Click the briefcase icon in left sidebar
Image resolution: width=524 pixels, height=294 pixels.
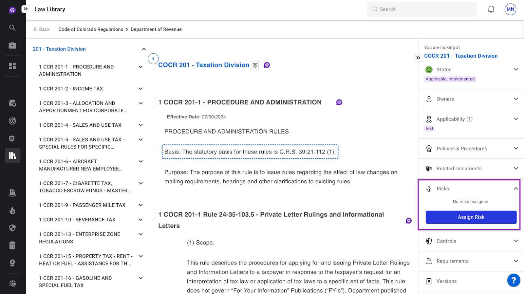pos(12,45)
